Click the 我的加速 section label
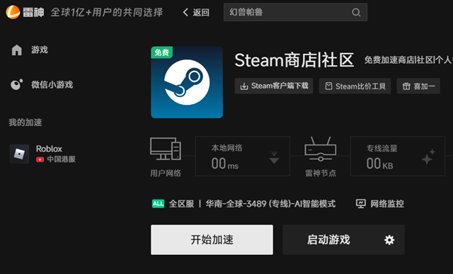The image size is (453, 274). click(x=25, y=122)
